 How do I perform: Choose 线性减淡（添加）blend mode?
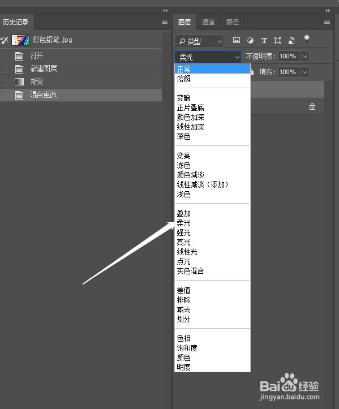(212, 184)
